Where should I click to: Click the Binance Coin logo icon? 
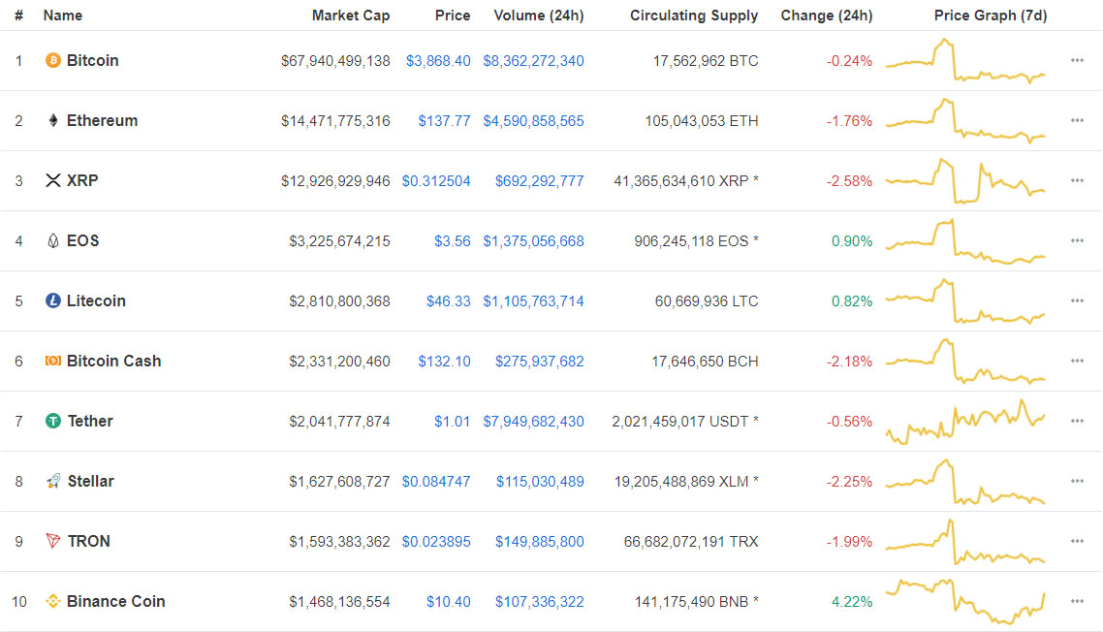pos(52,601)
